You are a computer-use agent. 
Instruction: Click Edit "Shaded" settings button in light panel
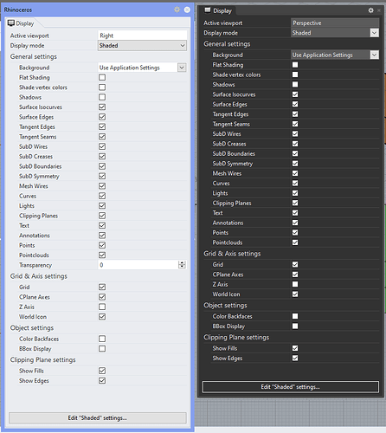98,417
